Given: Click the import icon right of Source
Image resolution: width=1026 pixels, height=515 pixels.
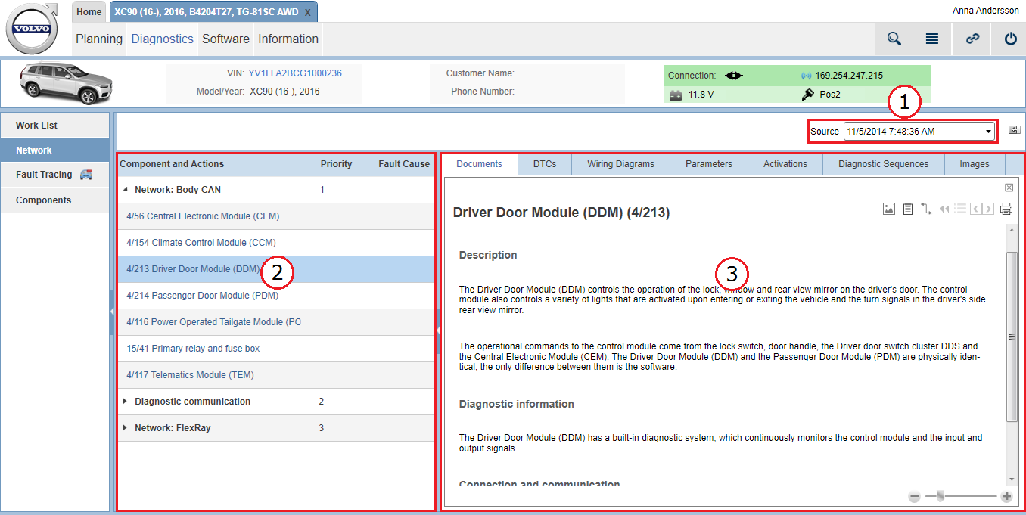Looking at the screenshot, I should pyautogui.click(x=1014, y=131).
